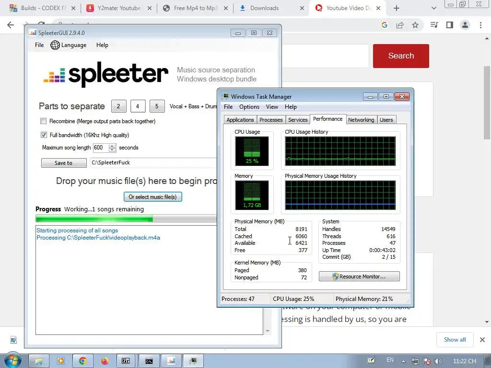
Task: Open SpleeterGUI Language menu
Action: (69, 45)
